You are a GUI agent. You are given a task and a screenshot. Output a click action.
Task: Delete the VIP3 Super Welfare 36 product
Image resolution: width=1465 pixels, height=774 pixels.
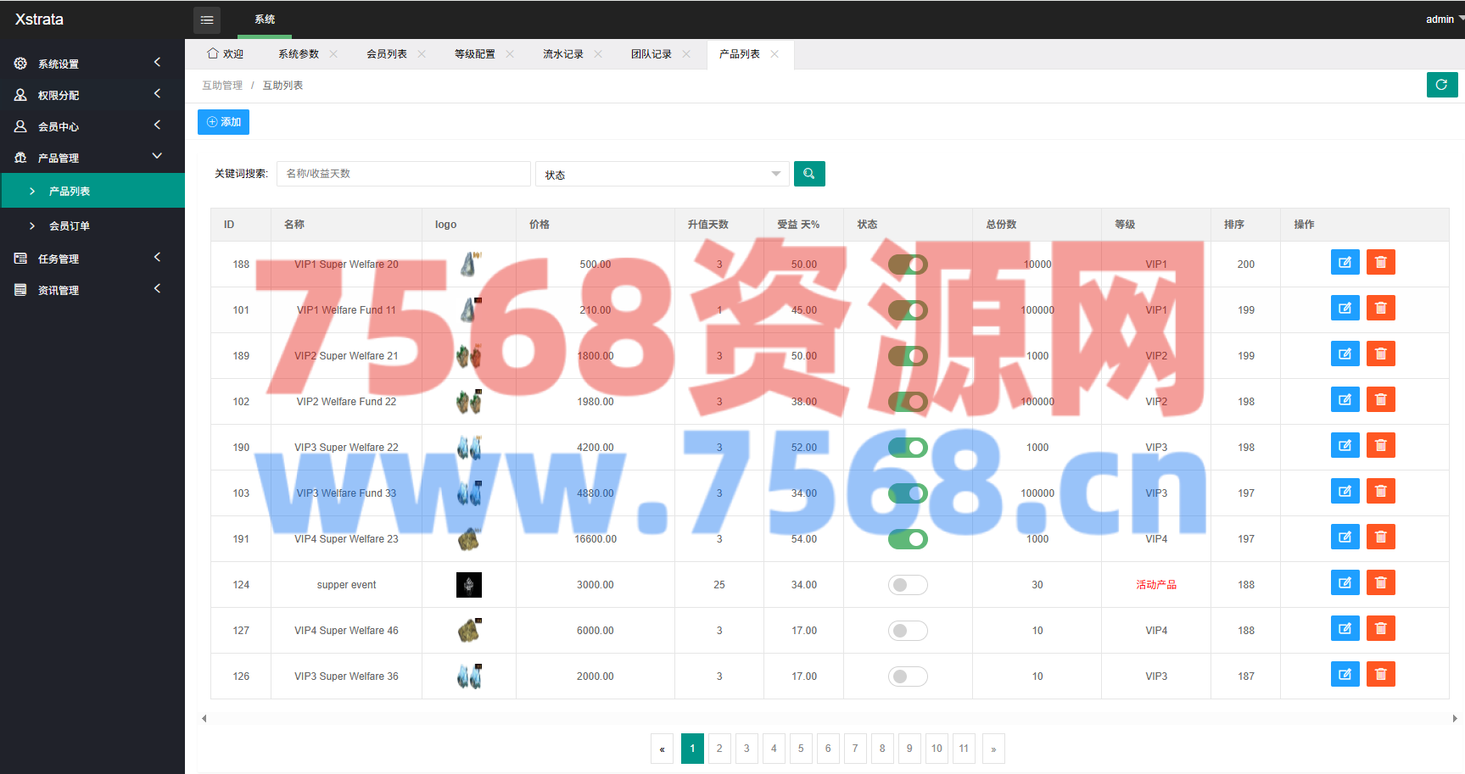pyautogui.click(x=1380, y=675)
